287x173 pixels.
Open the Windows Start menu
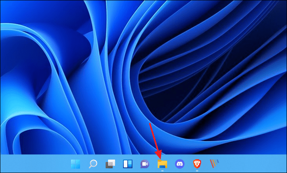coord(75,164)
